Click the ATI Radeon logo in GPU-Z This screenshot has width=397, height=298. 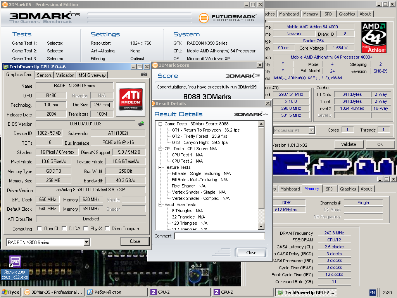[x=131, y=99]
